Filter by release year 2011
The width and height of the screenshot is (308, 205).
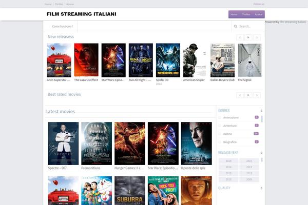(249, 173)
